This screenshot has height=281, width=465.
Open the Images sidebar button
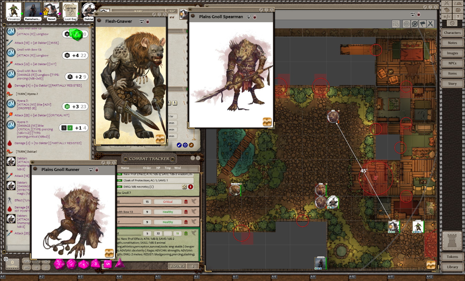point(452,53)
